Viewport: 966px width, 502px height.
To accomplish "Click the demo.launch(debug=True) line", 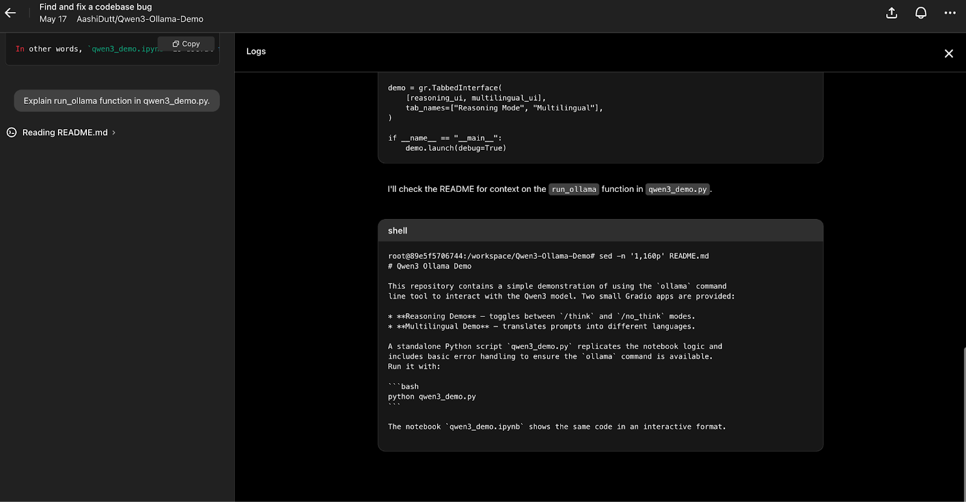I will [455, 148].
